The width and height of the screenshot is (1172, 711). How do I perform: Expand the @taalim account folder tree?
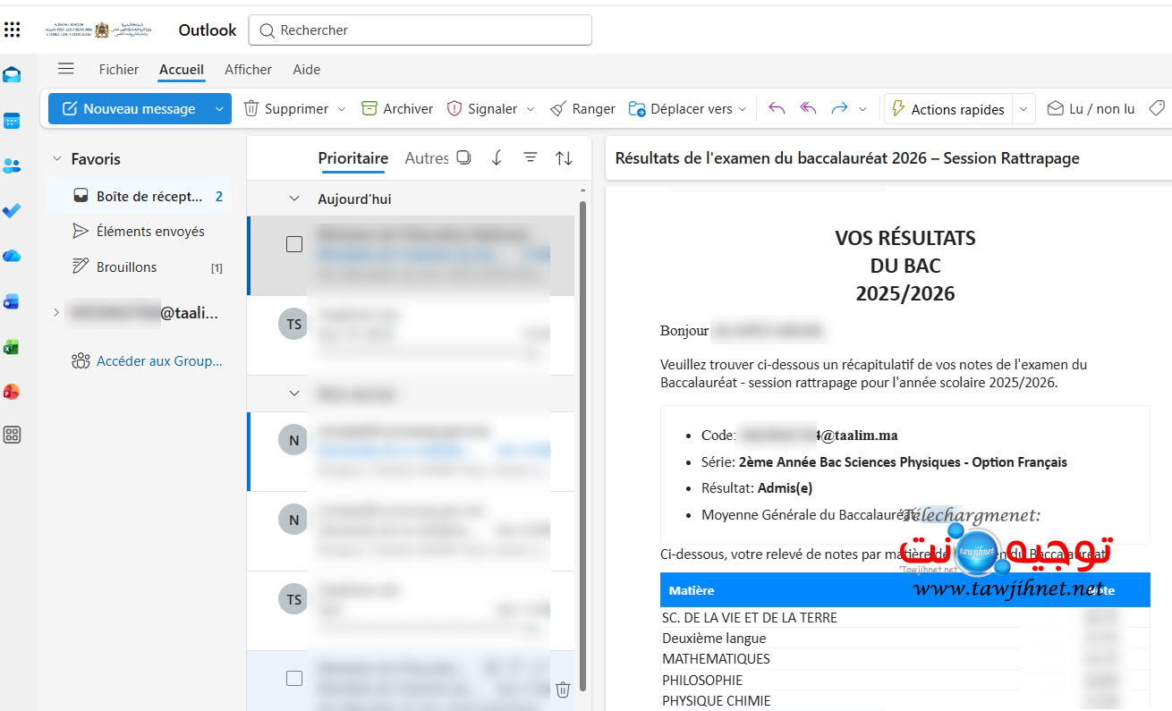(56, 312)
